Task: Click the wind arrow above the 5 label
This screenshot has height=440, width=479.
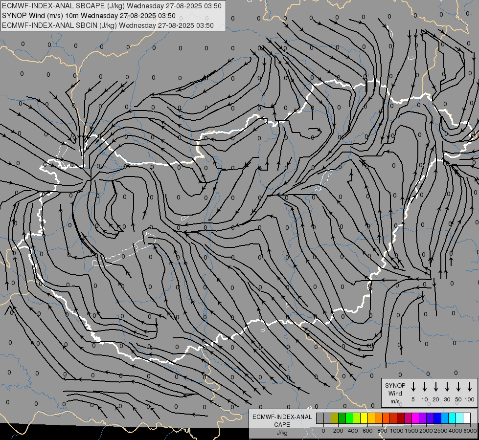Action: pyautogui.click(x=413, y=387)
